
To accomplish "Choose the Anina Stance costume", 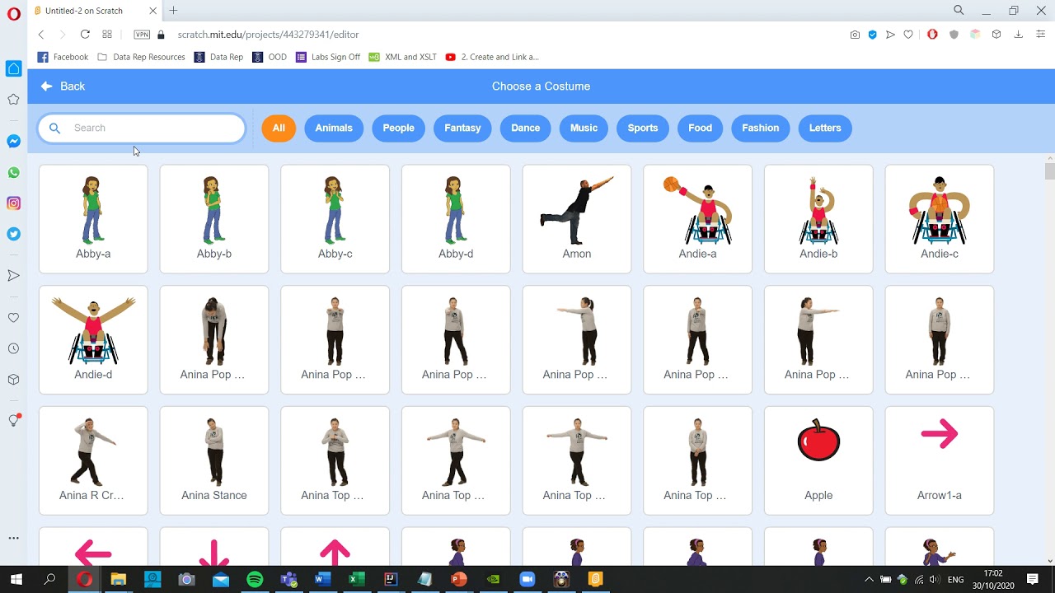I will coord(214,460).
